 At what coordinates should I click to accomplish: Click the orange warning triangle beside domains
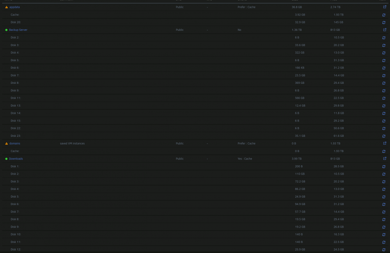coord(7,143)
